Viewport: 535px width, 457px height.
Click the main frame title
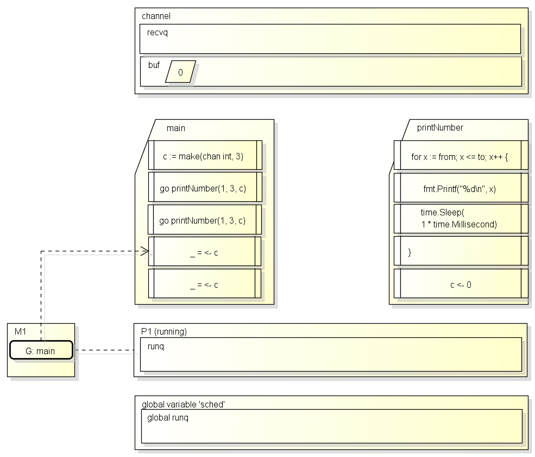[x=176, y=128]
